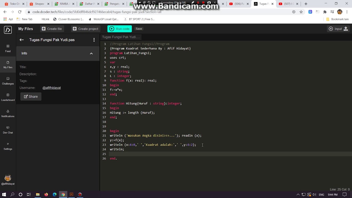Open Settings in the sidebar
The width and height of the screenshot is (352, 198).
[8, 146]
